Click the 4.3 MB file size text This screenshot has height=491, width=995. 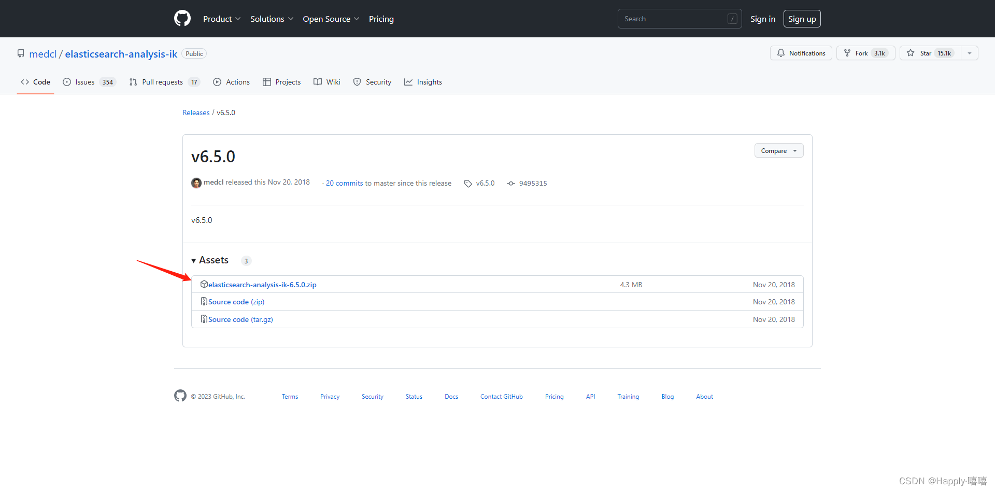[x=631, y=285]
